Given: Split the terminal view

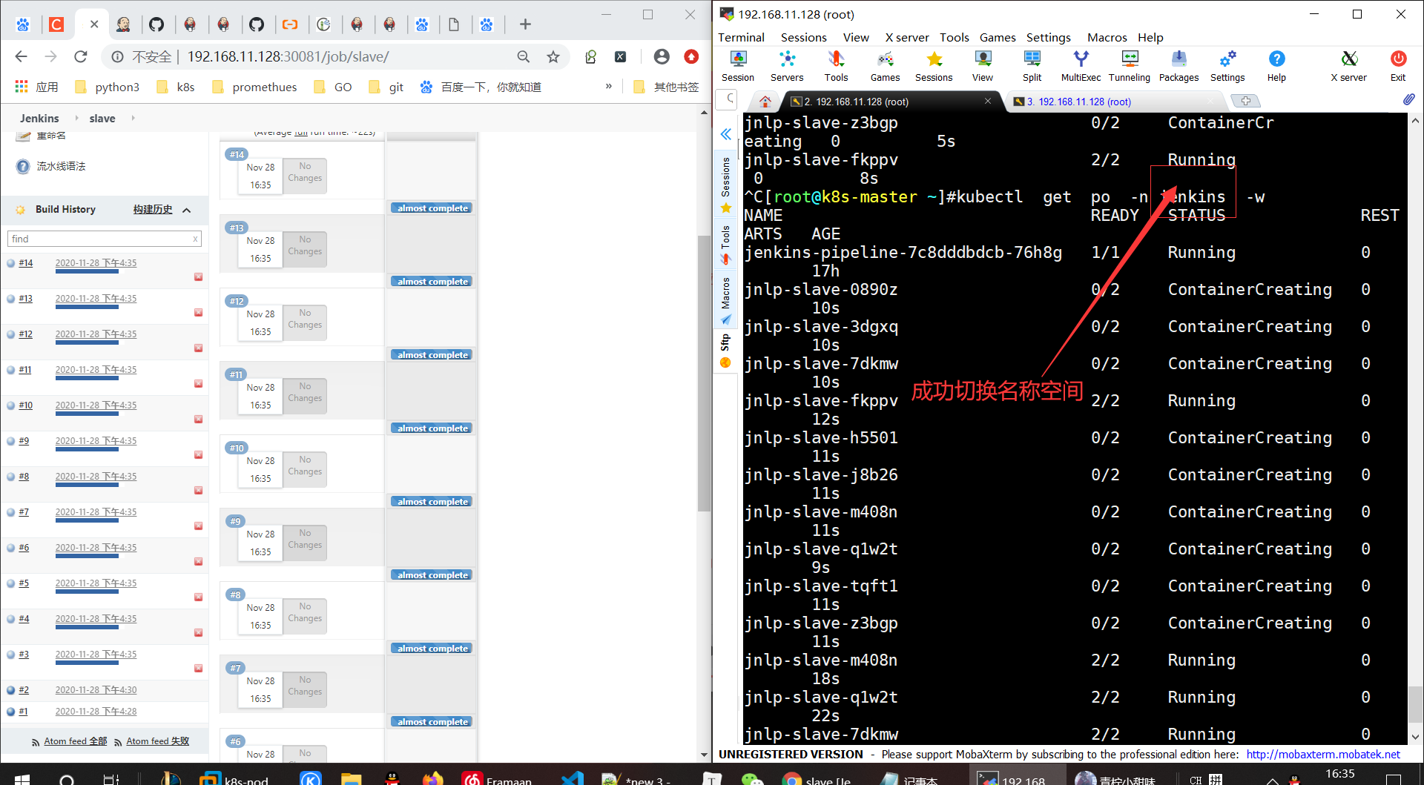Looking at the screenshot, I should coord(1032,65).
